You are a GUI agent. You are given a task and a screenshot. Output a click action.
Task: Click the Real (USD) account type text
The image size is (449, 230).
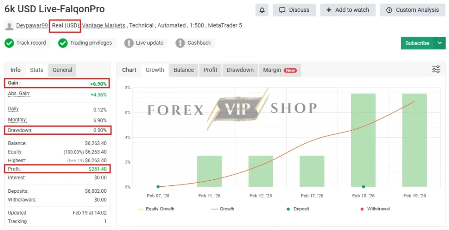point(65,25)
